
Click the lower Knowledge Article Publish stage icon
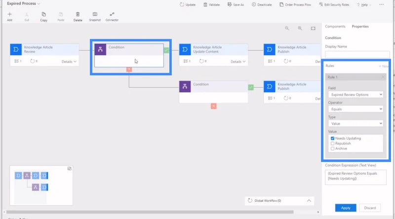(x=269, y=87)
